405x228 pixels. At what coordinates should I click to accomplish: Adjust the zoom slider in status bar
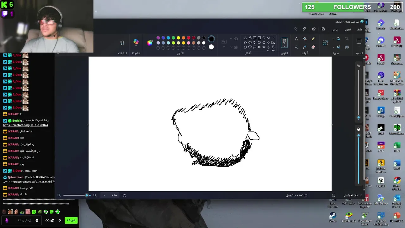point(87,195)
